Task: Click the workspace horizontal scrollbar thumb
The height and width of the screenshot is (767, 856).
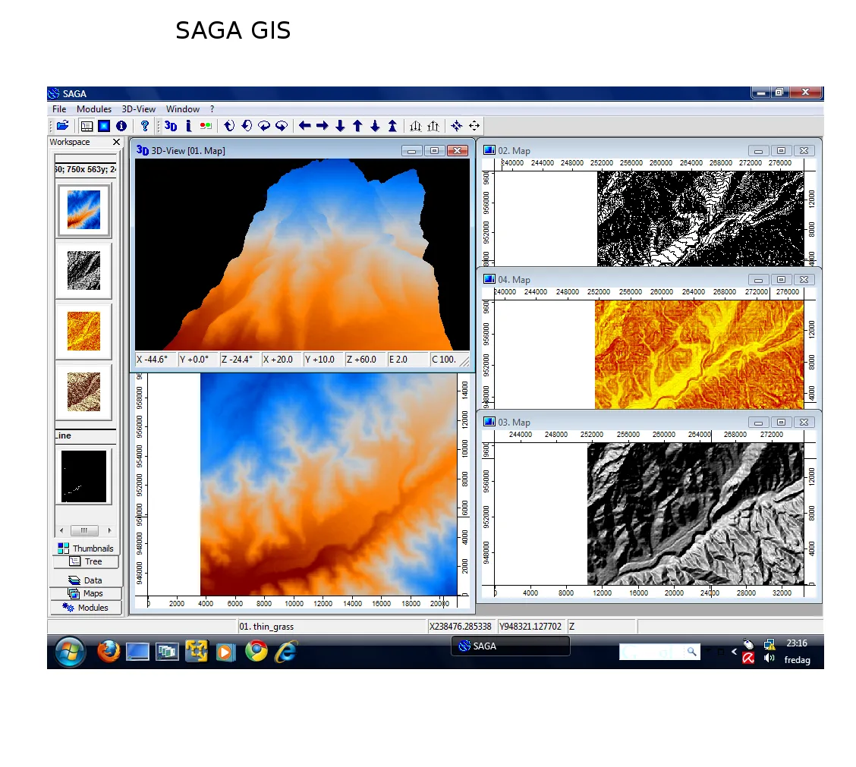Action: 84,530
